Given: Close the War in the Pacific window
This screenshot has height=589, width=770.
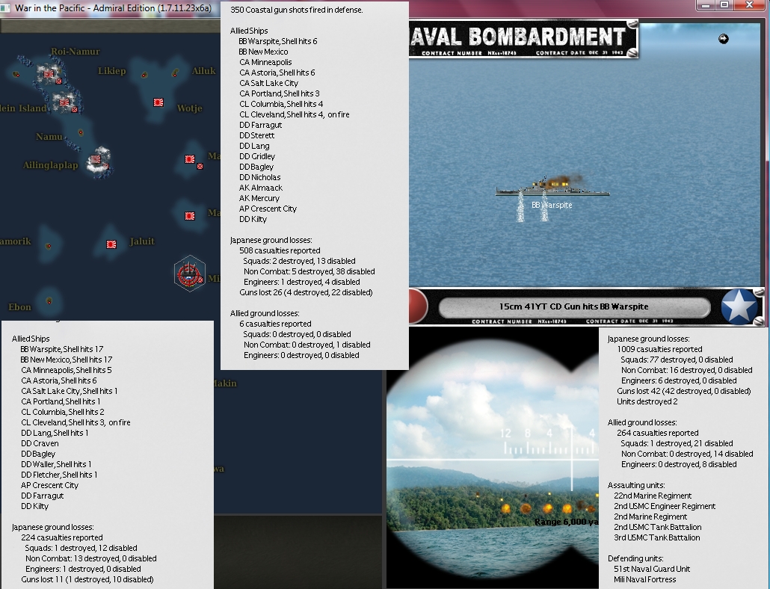Looking at the screenshot, I should coord(749,5).
